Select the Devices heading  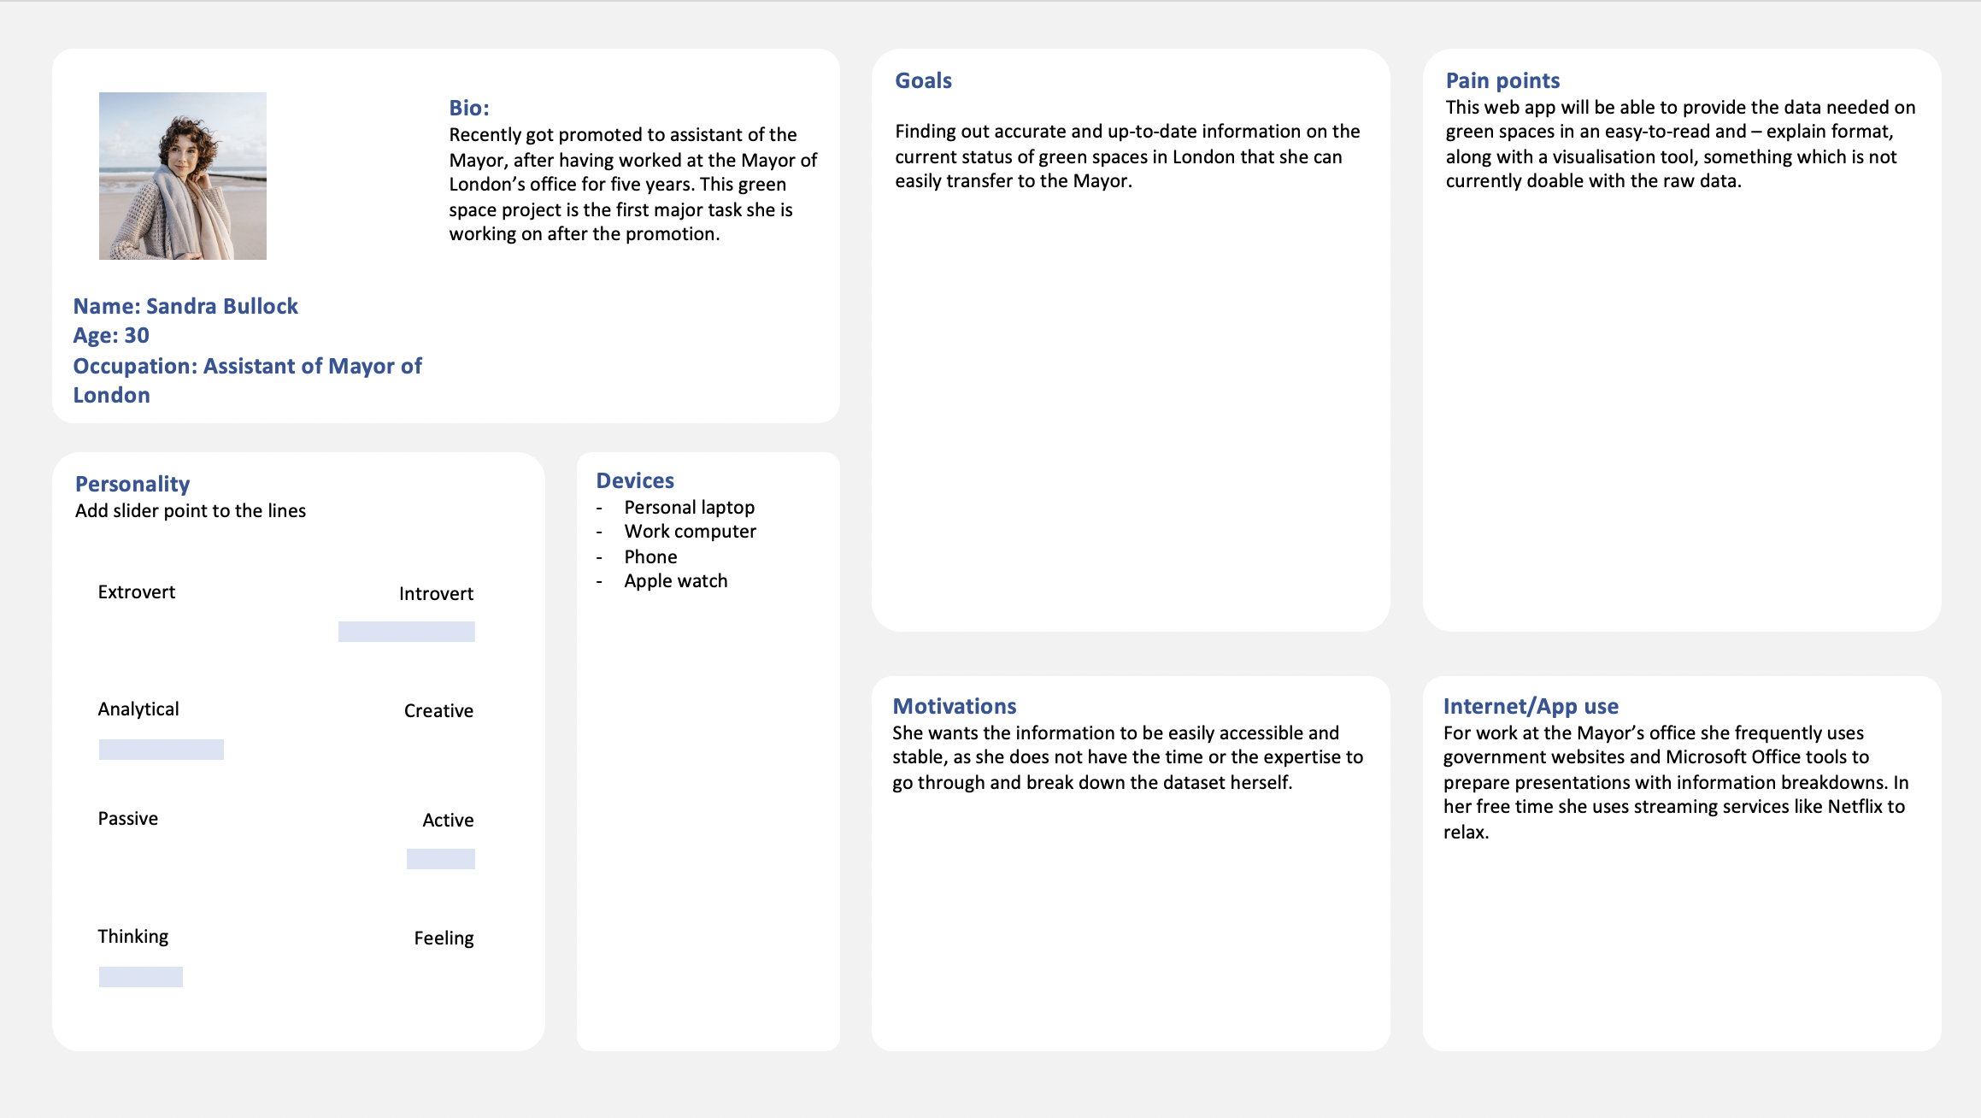pyautogui.click(x=635, y=480)
